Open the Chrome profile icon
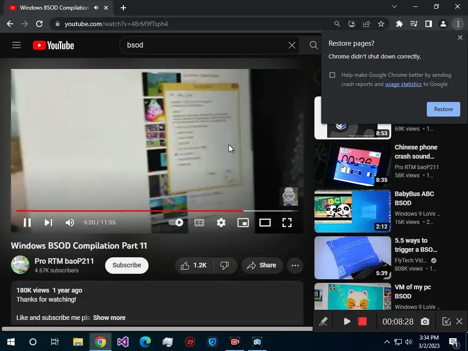This screenshot has width=468, height=351. click(x=443, y=24)
